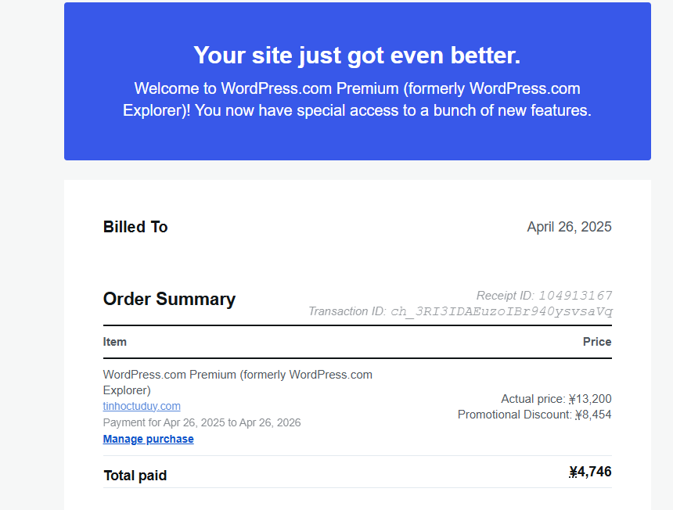Image resolution: width=673 pixels, height=510 pixels.
Task: Click the WordPress.com Premium product name
Action: [237, 382]
